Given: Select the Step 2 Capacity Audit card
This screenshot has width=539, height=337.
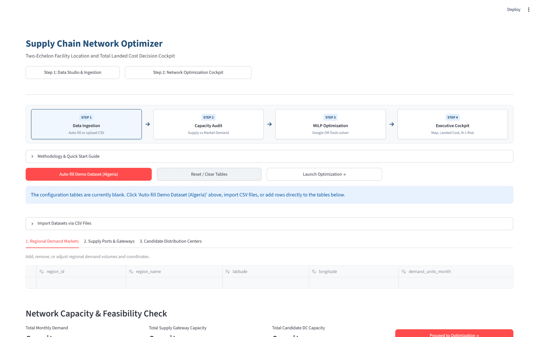Looking at the screenshot, I should tap(208, 124).
